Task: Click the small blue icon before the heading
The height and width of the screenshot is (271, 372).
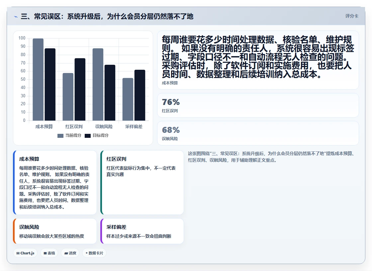Action: point(16,17)
